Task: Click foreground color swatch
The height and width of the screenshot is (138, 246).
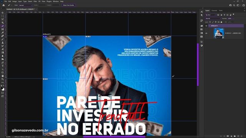Action: click(x=2, y=88)
